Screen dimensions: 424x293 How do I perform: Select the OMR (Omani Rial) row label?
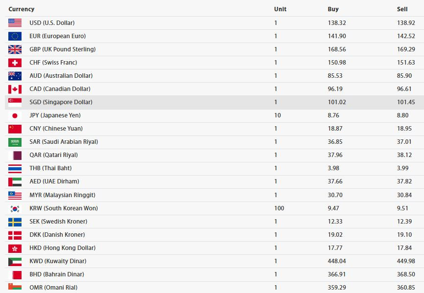click(x=53, y=287)
